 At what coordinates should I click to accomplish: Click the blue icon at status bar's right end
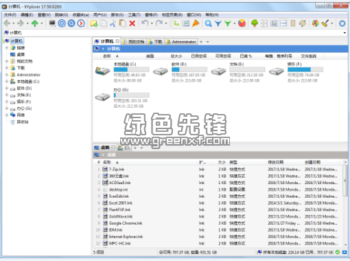[345, 252]
